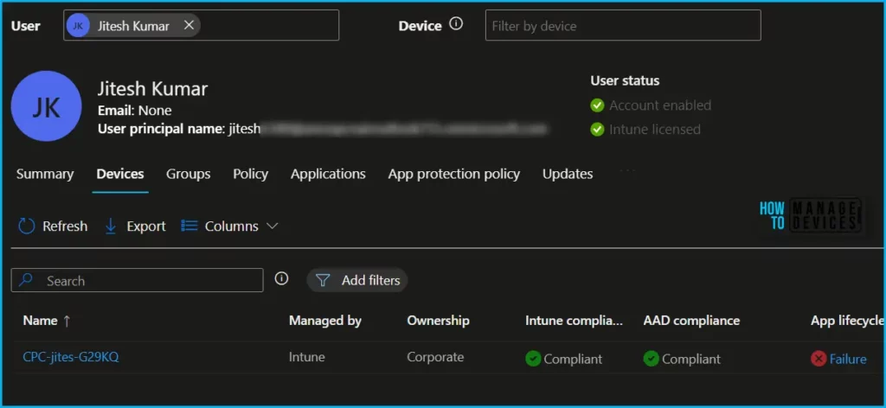Click the info icon beside Search
The width and height of the screenshot is (886, 408).
[x=281, y=279]
